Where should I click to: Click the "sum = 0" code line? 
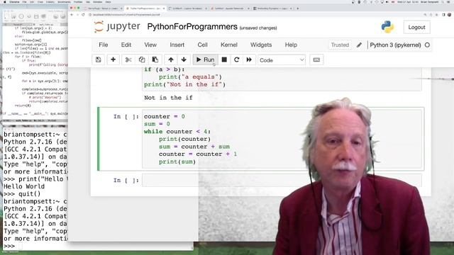(157, 124)
